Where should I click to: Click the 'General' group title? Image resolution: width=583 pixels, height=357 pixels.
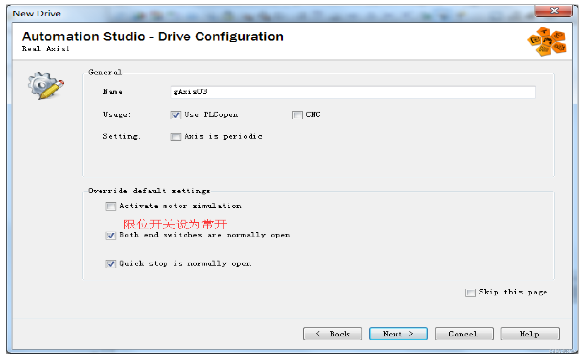[x=105, y=72]
